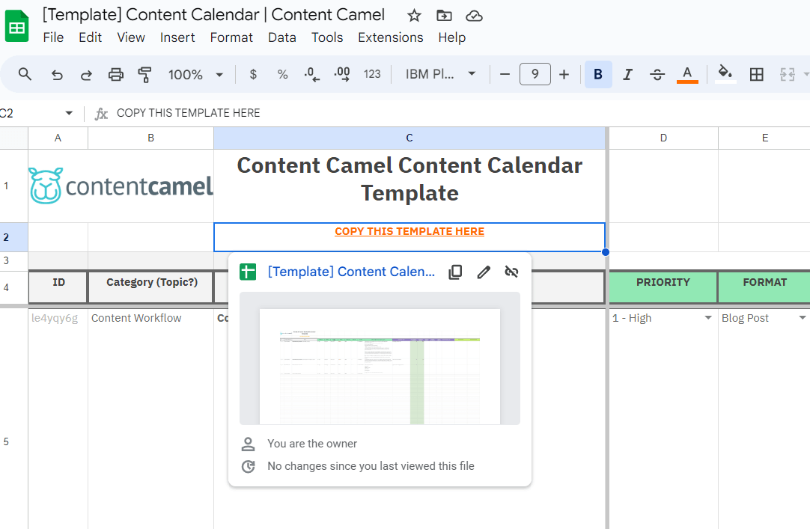The width and height of the screenshot is (810, 529).
Task: Search the menus magnifier icon
Action: (25, 74)
